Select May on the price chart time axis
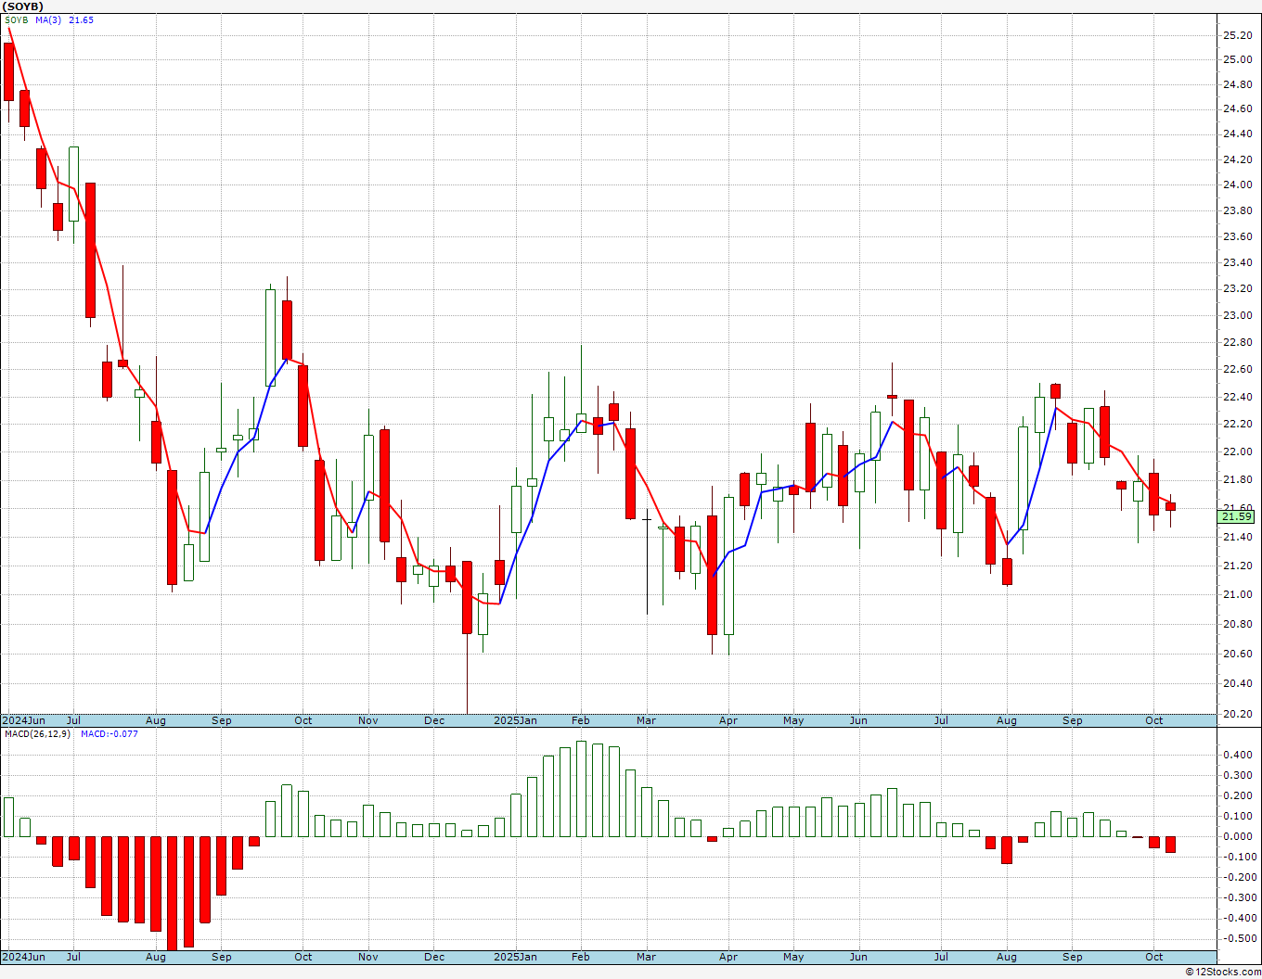1262x979 pixels. click(793, 720)
